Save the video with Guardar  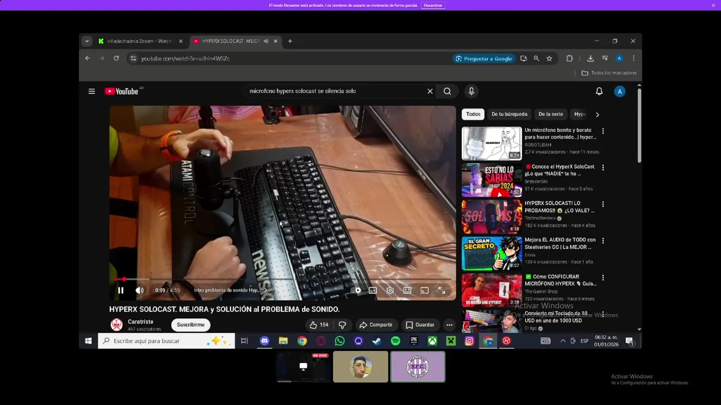(420, 325)
